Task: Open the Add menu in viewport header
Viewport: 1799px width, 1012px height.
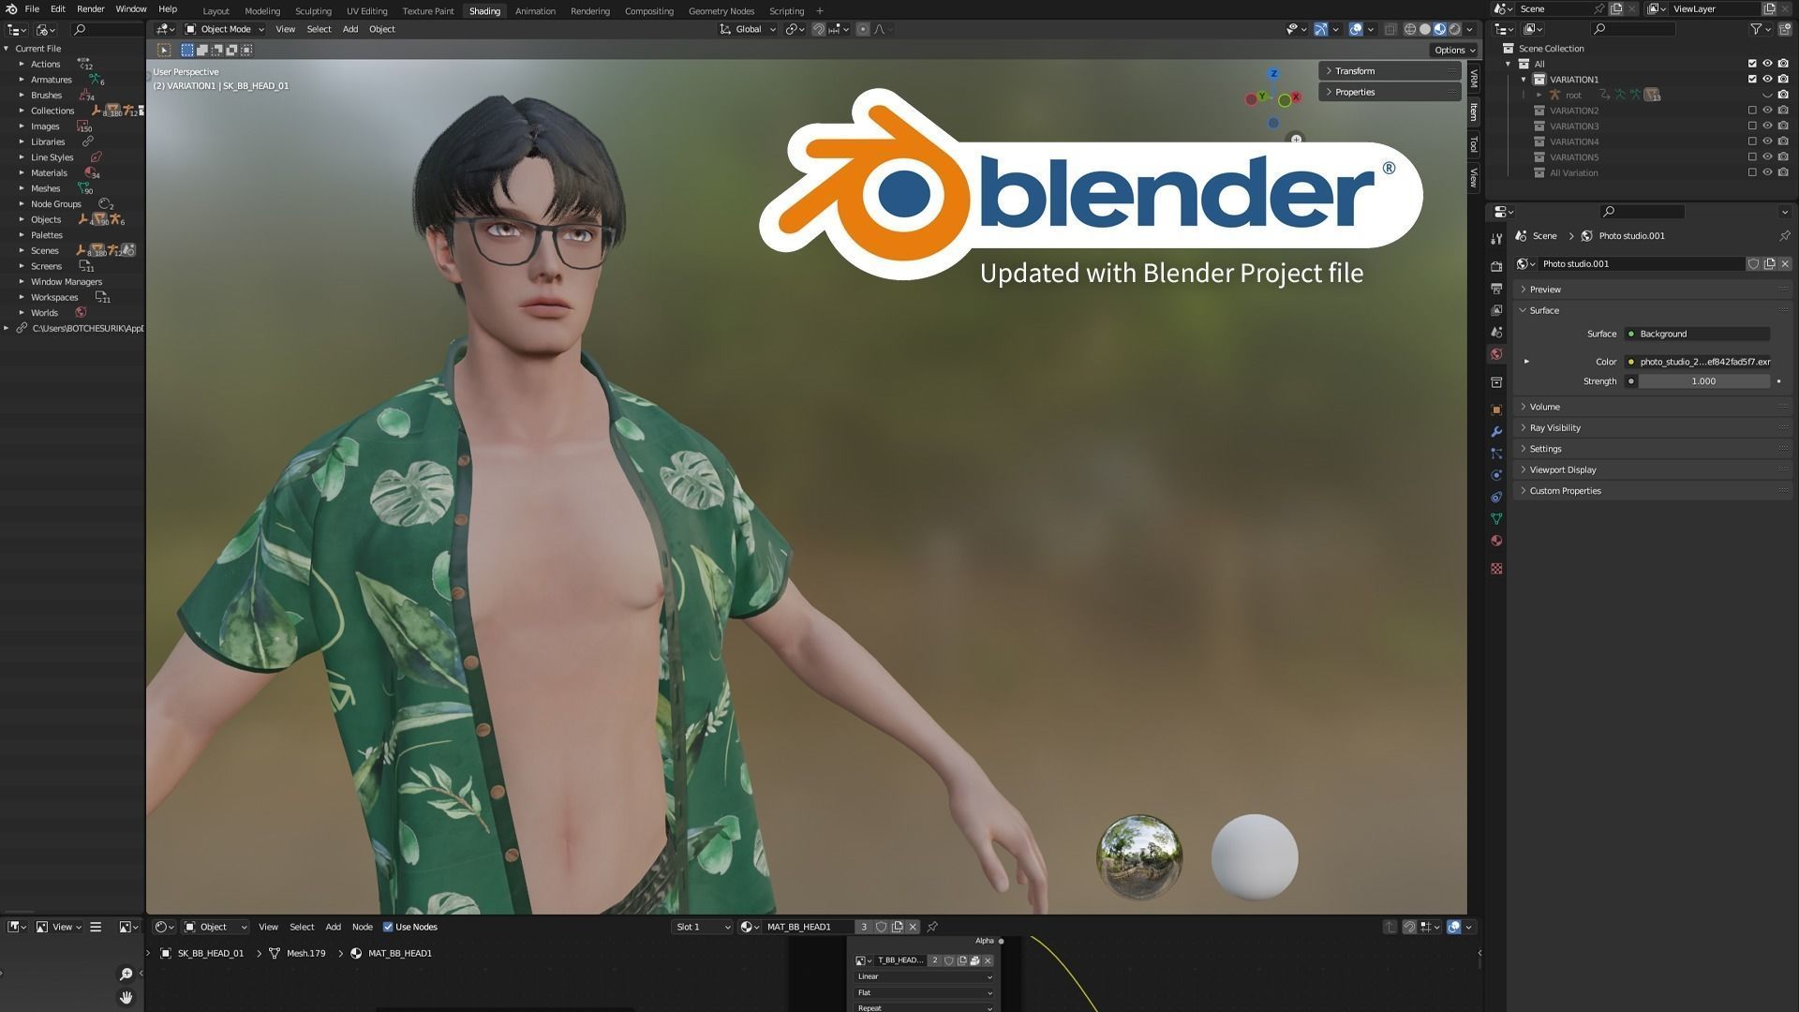Action: 349,29
